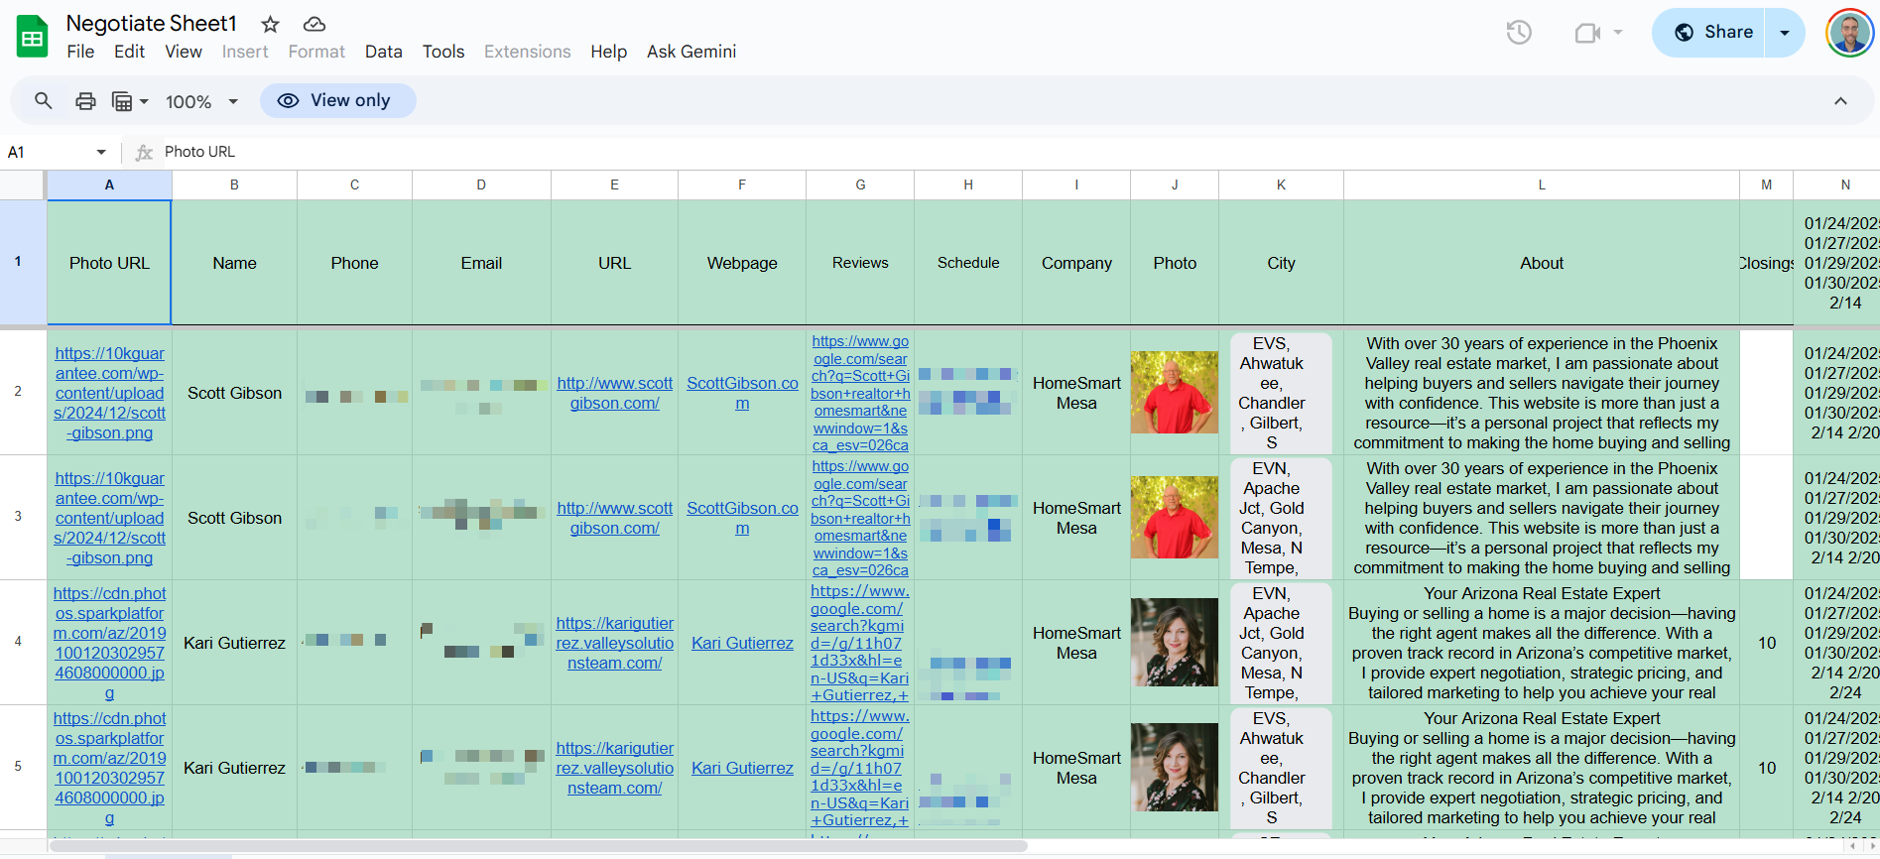
Task: Check cloud document status icon
Action: click(x=314, y=24)
